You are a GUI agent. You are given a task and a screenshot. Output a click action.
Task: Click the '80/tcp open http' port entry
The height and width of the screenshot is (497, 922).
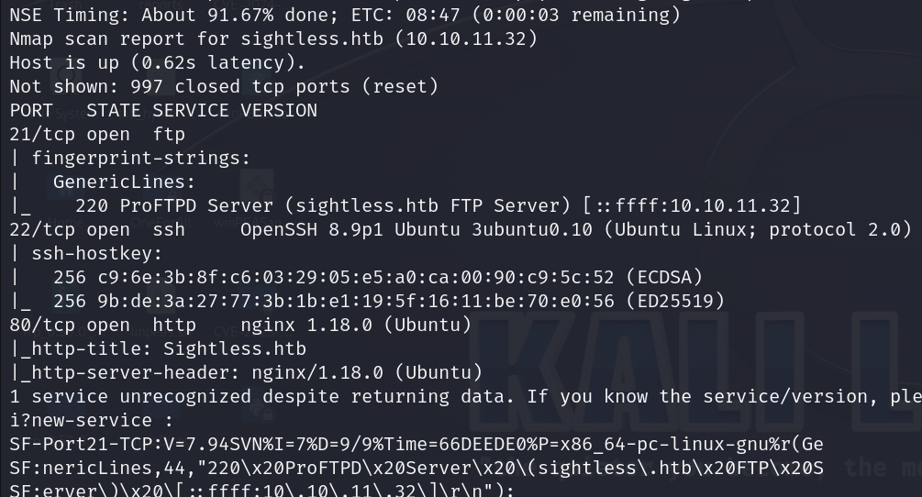[x=103, y=325]
